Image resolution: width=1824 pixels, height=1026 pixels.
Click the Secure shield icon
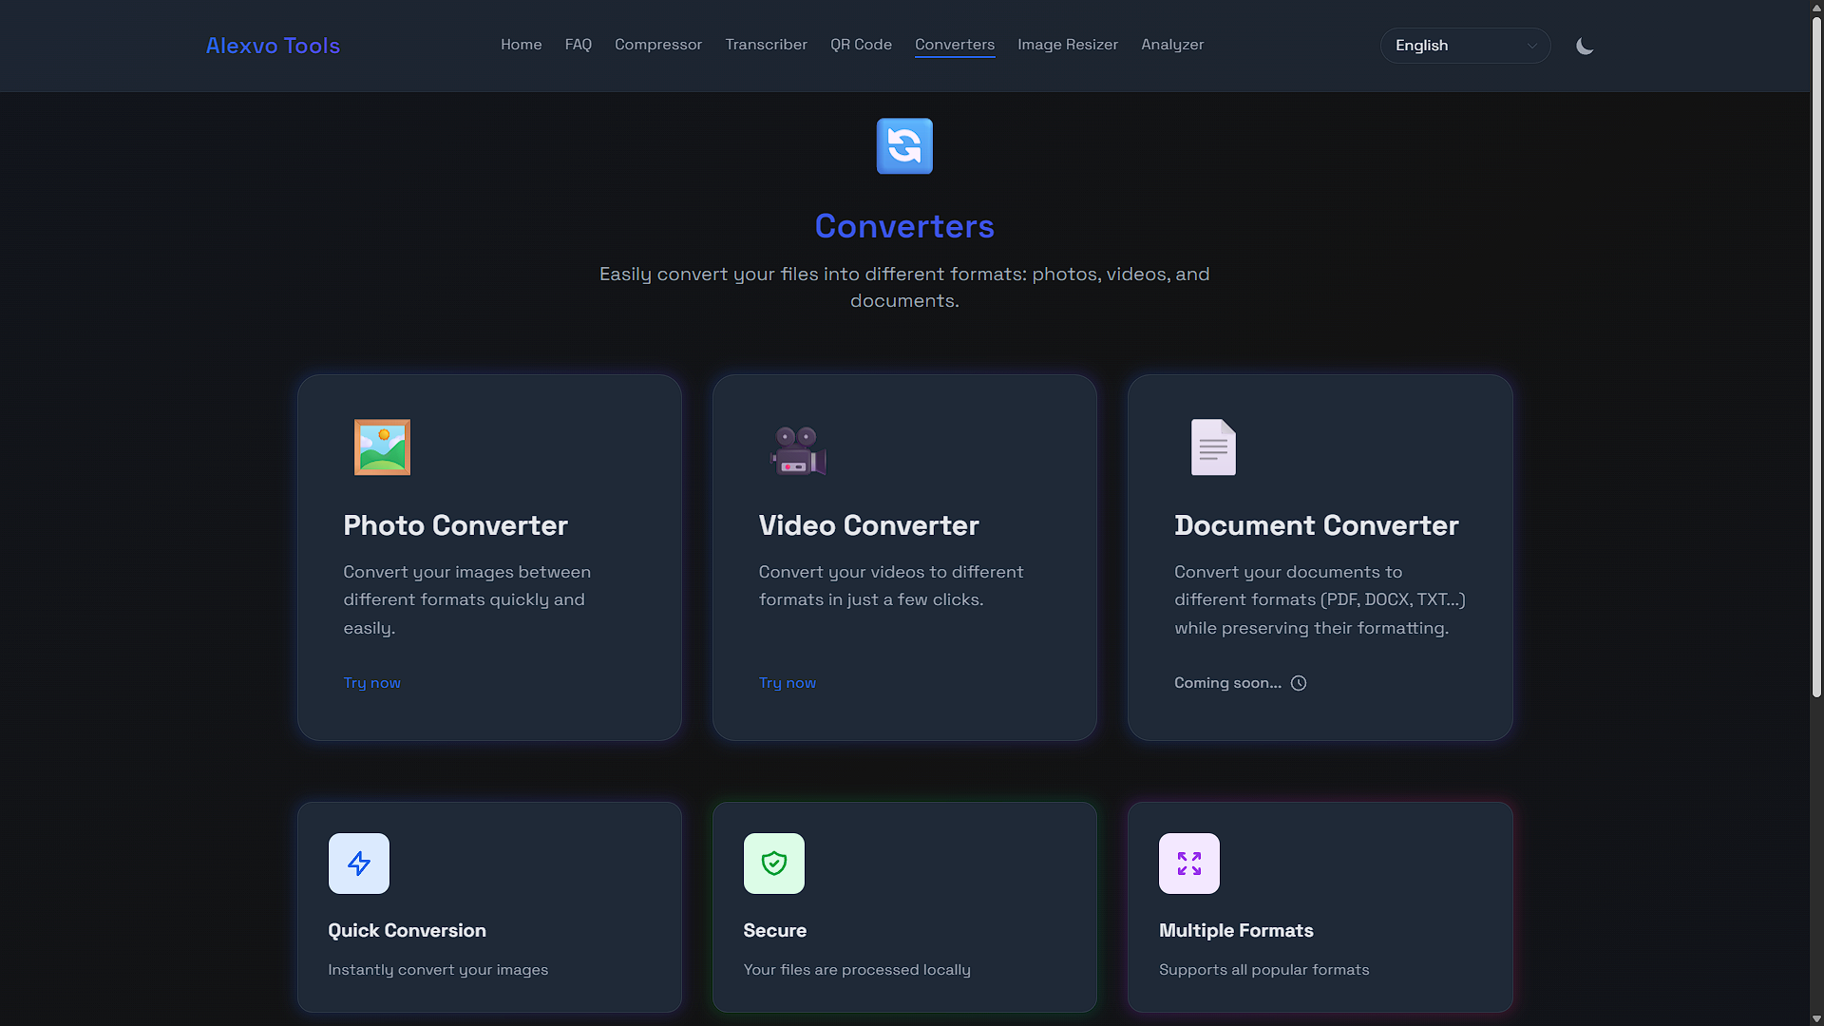coord(773,863)
